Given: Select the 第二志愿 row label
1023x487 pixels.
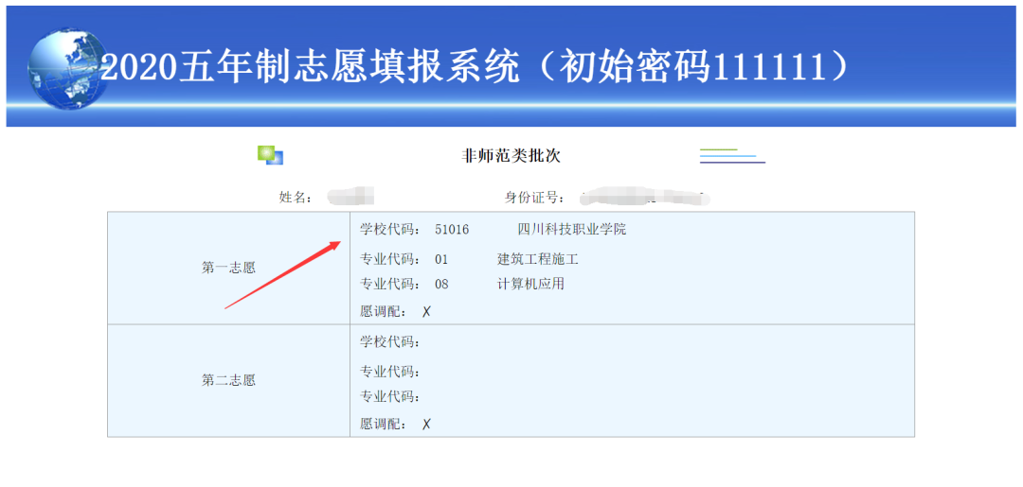Looking at the screenshot, I should point(228,380).
